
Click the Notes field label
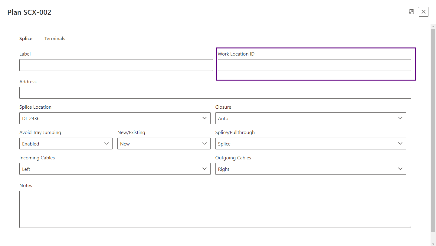(26, 186)
